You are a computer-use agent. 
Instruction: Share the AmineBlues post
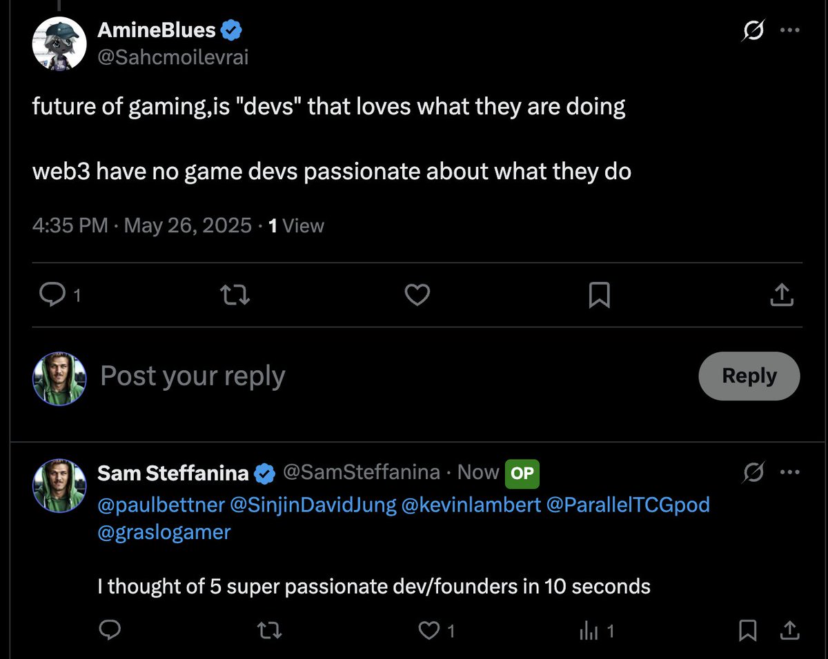781,295
